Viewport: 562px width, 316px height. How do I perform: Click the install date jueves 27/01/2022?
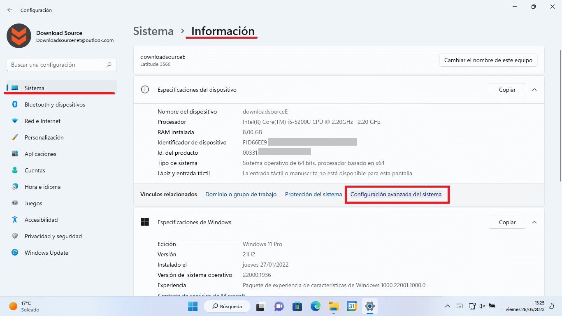coord(265,265)
